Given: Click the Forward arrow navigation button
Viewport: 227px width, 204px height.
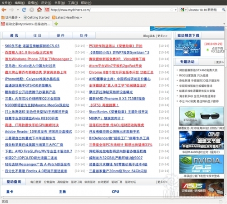Looking at the screenshot, I should (x=11, y=10).
